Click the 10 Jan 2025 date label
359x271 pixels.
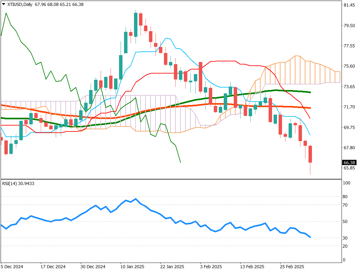point(132,267)
